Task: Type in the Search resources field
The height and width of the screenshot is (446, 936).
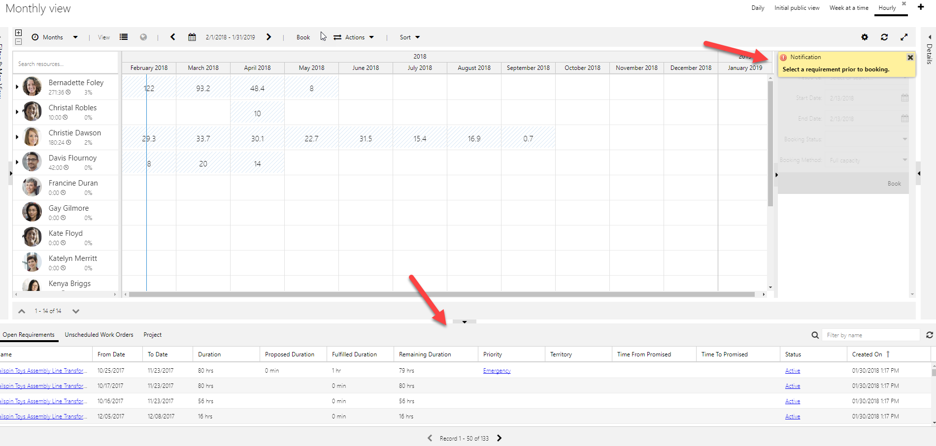Action: click(66, 64)
